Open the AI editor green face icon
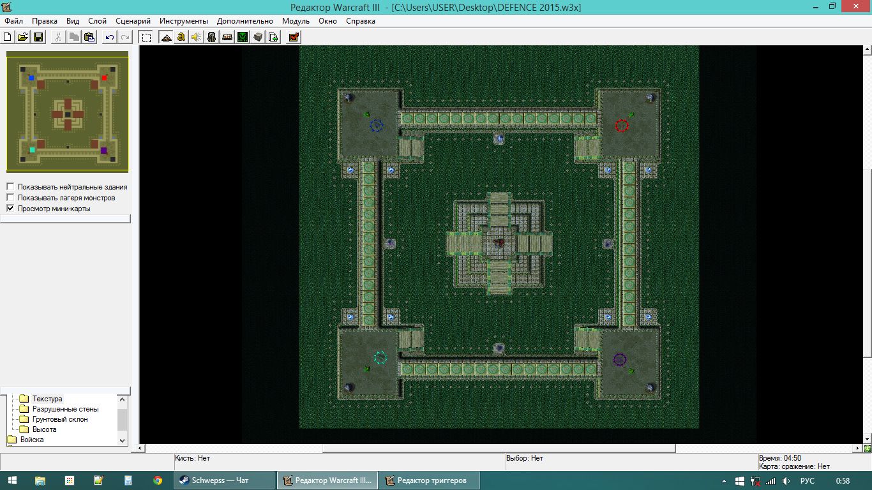The width and height of the screenshot is (872, 490). pos(243,37)
